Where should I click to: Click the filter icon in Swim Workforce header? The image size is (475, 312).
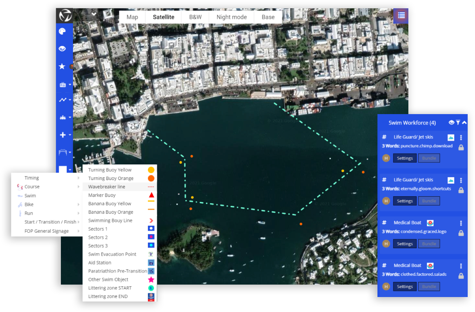coord(458,122)
